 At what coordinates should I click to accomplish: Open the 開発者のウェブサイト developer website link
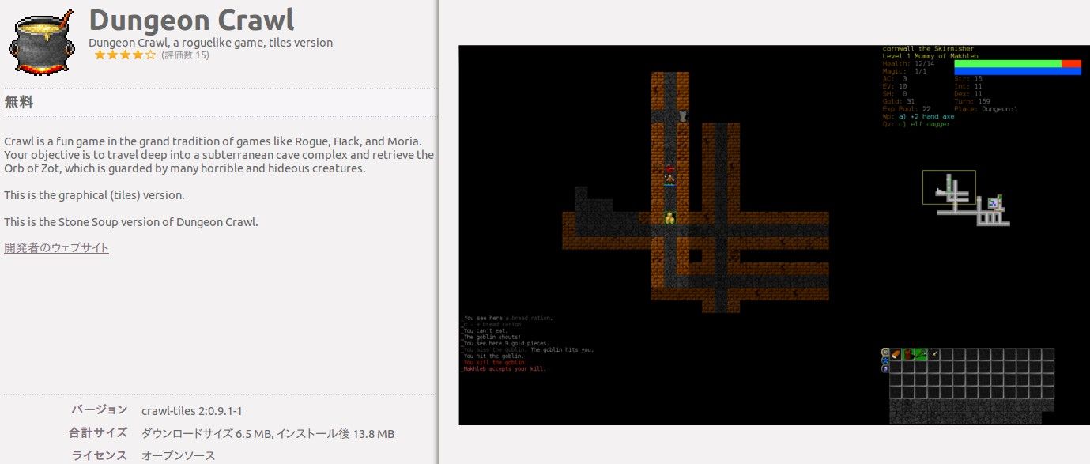tap(56, 248)
